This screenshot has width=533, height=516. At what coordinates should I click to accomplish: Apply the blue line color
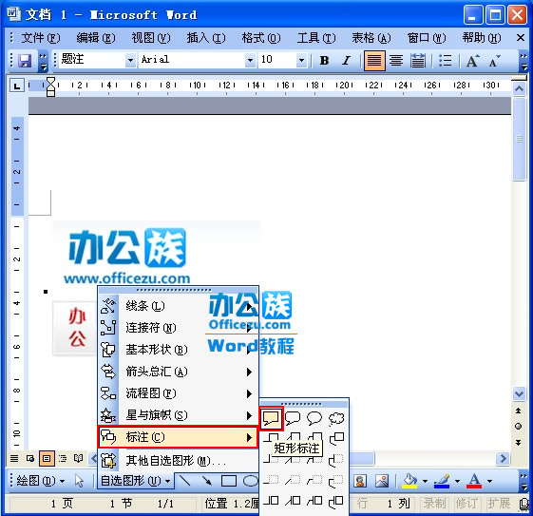click(x=442, y=481)
